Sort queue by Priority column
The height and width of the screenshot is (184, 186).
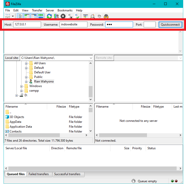138,148
